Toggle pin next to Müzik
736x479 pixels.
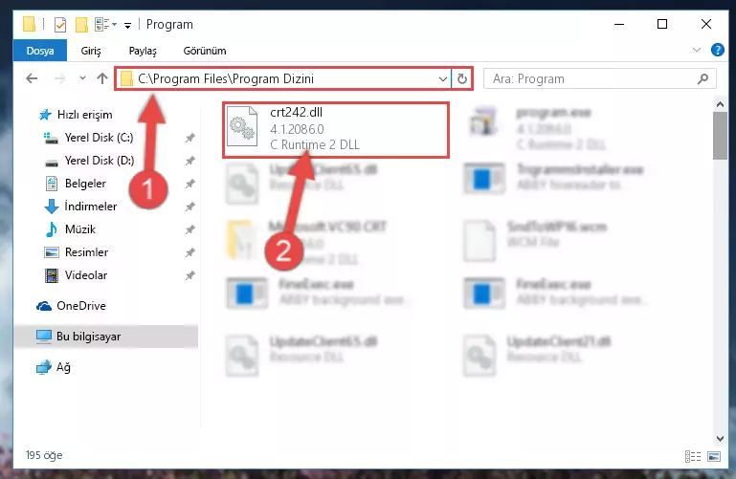190,229
